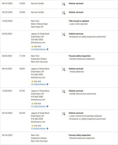Click the verified shield icon in 08/16/2001 entry
This screenshot has height=145, width=118.
point(47,84)
